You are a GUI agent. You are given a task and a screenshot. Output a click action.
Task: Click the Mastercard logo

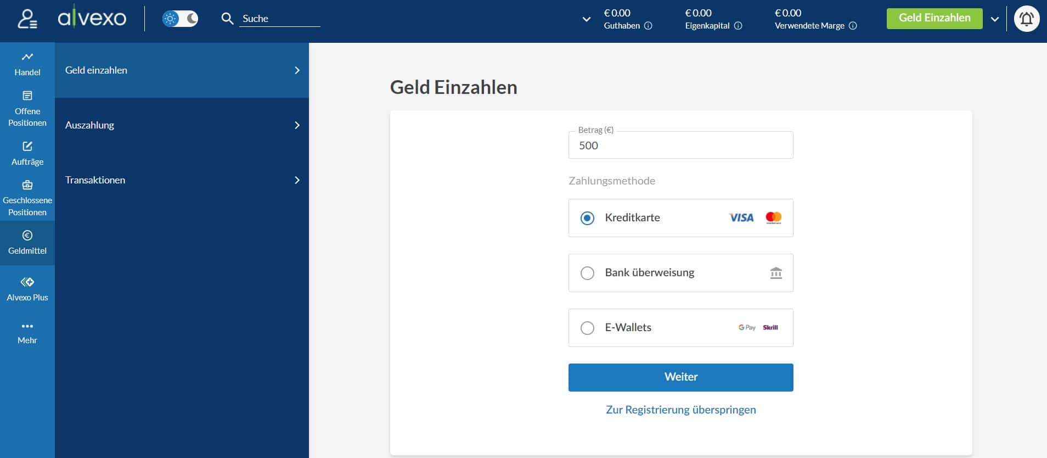774,218
